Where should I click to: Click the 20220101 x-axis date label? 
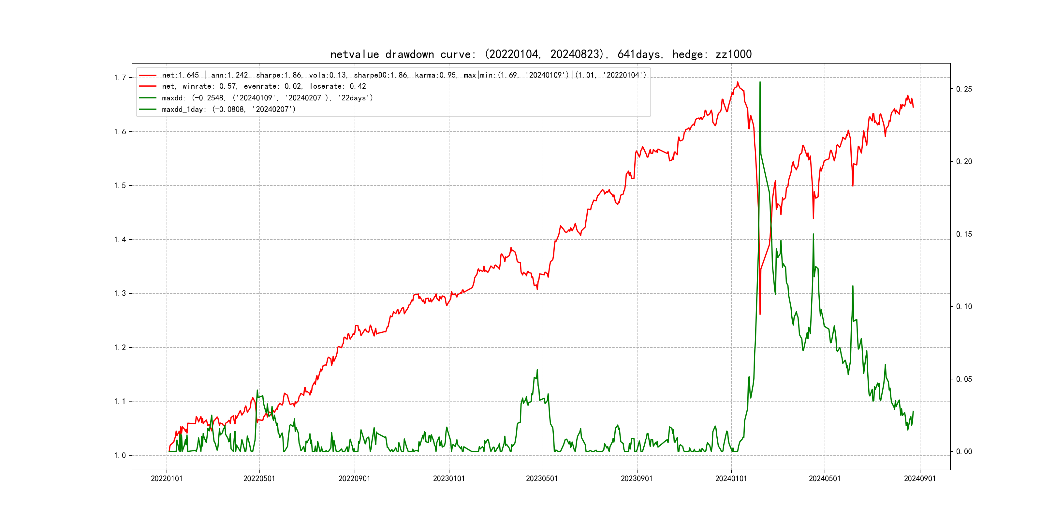167,479
